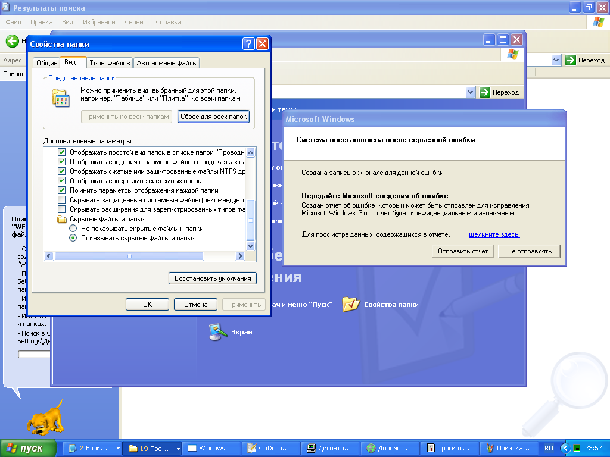Click the help question mark in folder properties dialog

click(249, 44)
